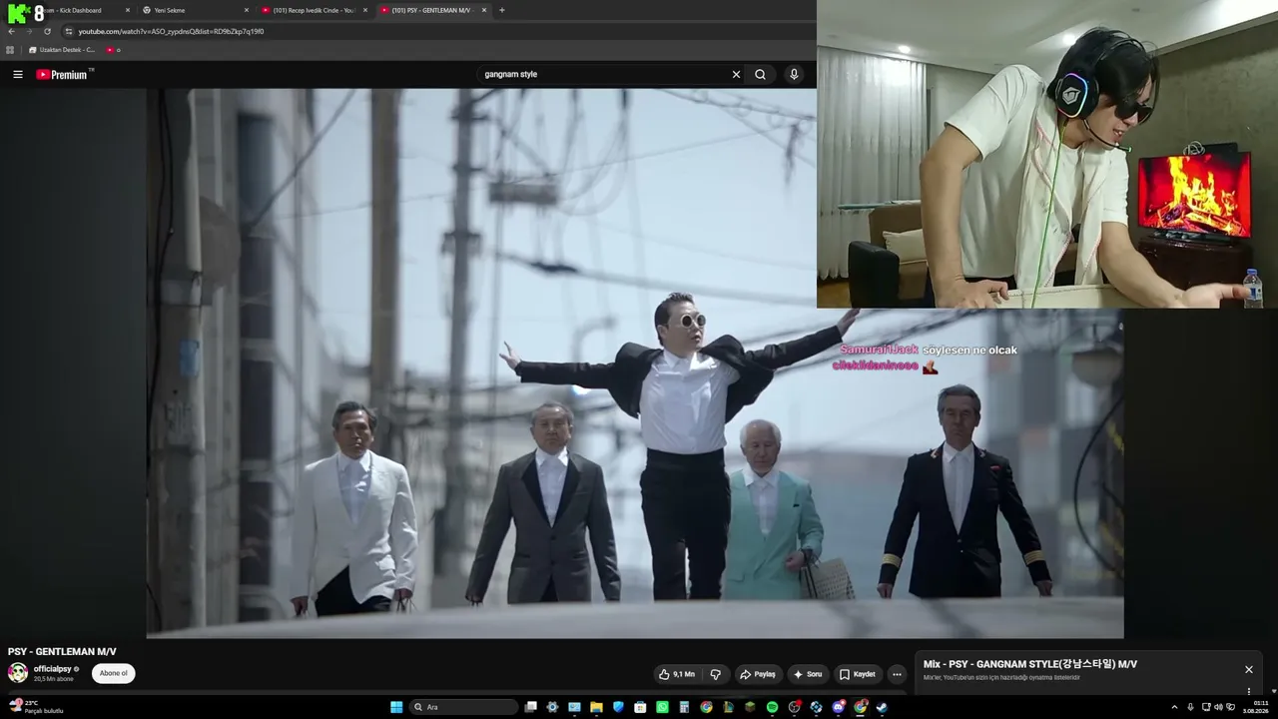Click the browser address bar URL
The height and width of the screenshot is (719, 1278).
pyautogui.click(x=171, y=31)
